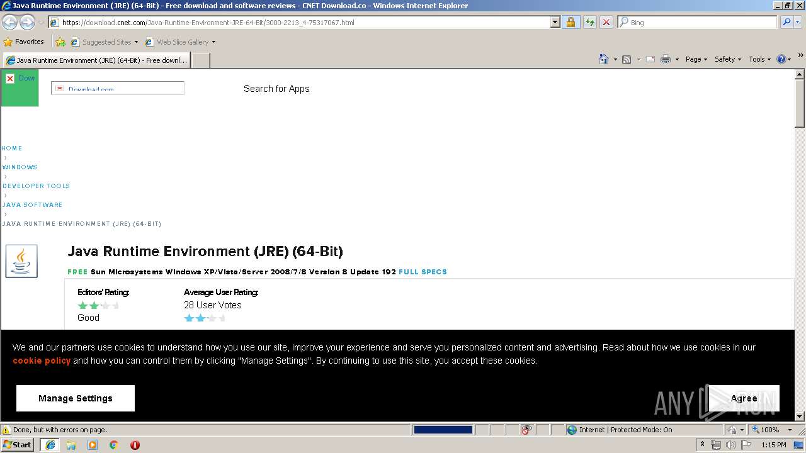
Task: Click the Help question mark icon
Action: pos(781,59)
